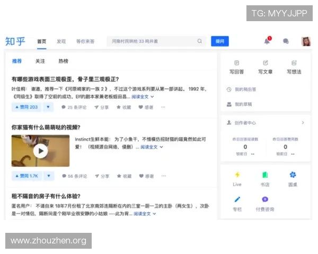Upvote 赞同 1.7K on cat video answer
Image resolution: width=318 pixels, height=254 pixels.
click(x=27, y=176)
